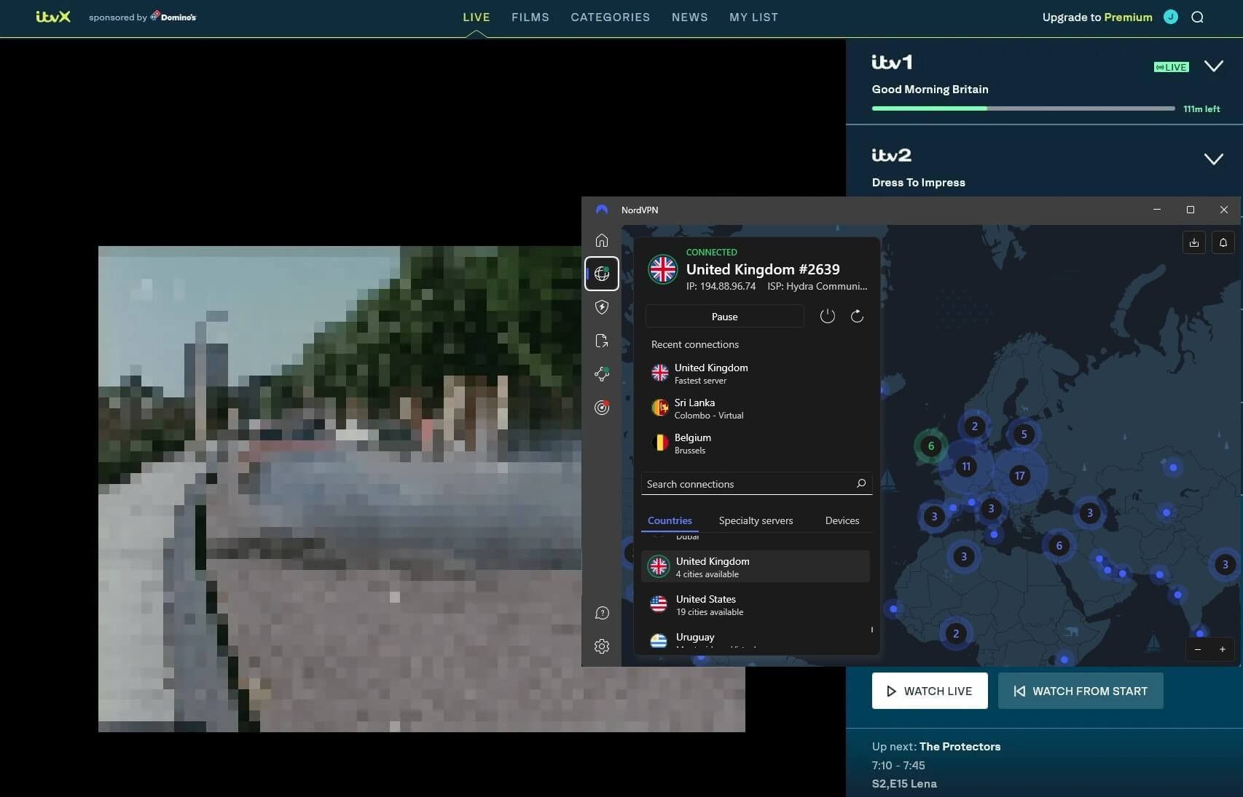Zoom out the NordVPN map

pos(1197,649)
